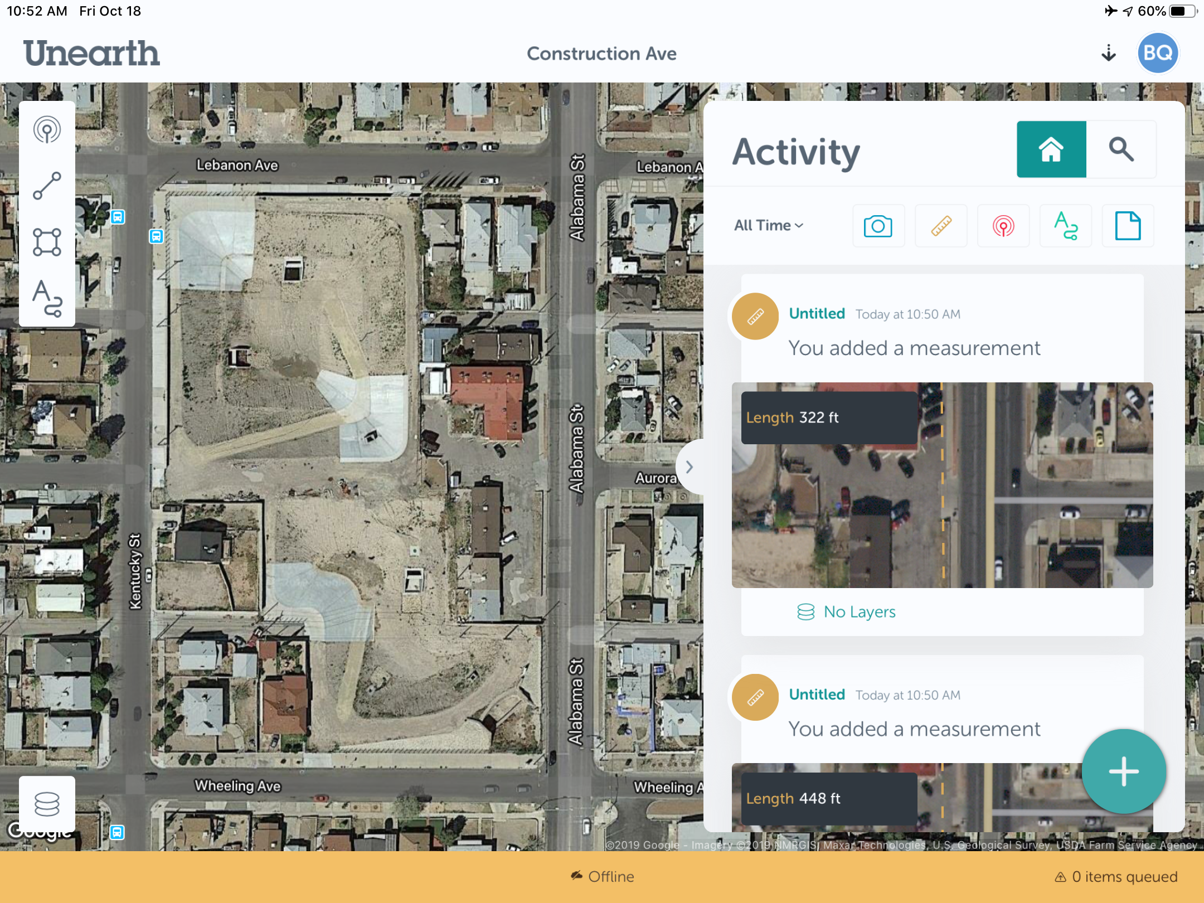Tap the Offline status indicator
This screenshot has width=1204, height=903.
[x=602, y=877]
